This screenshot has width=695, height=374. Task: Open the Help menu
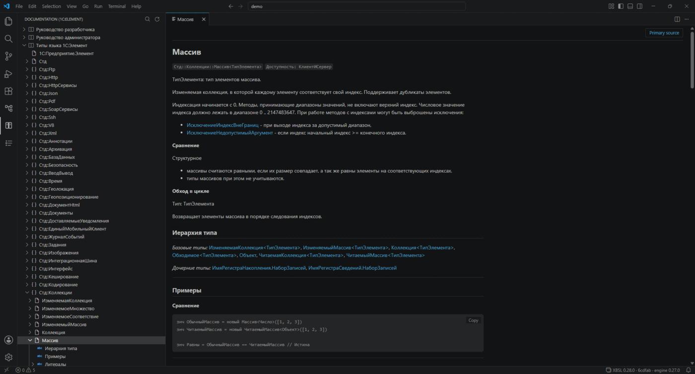click(x=137, y=6)
